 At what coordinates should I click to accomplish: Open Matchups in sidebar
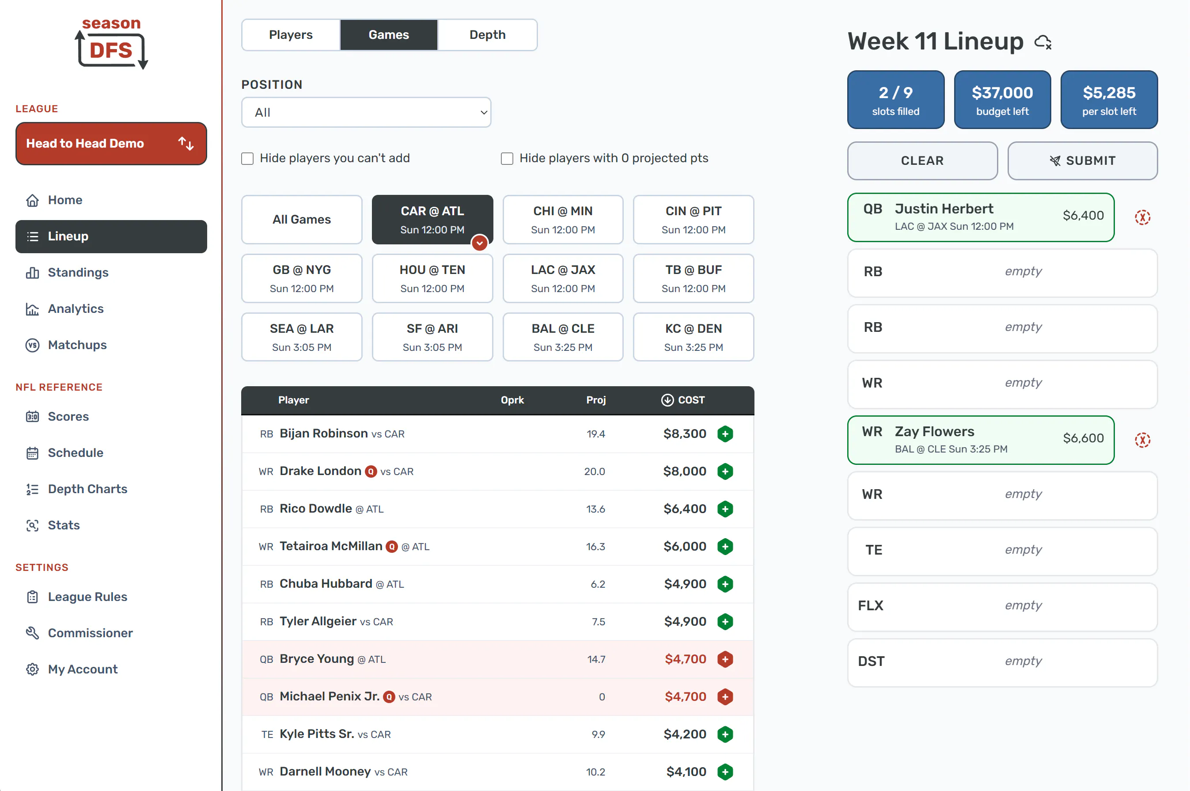pos(111,345)
